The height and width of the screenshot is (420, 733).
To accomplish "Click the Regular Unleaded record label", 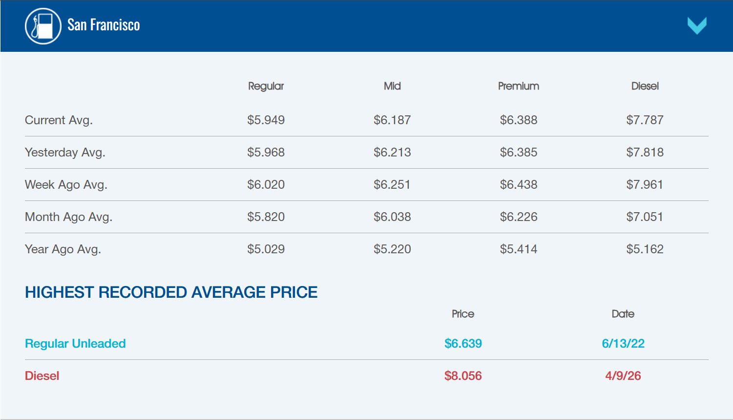I will (x=75, y=344).
